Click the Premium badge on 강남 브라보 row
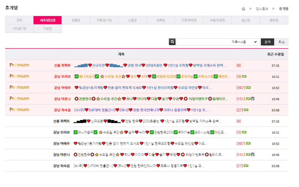299x187 pixels. click(19, 76)
